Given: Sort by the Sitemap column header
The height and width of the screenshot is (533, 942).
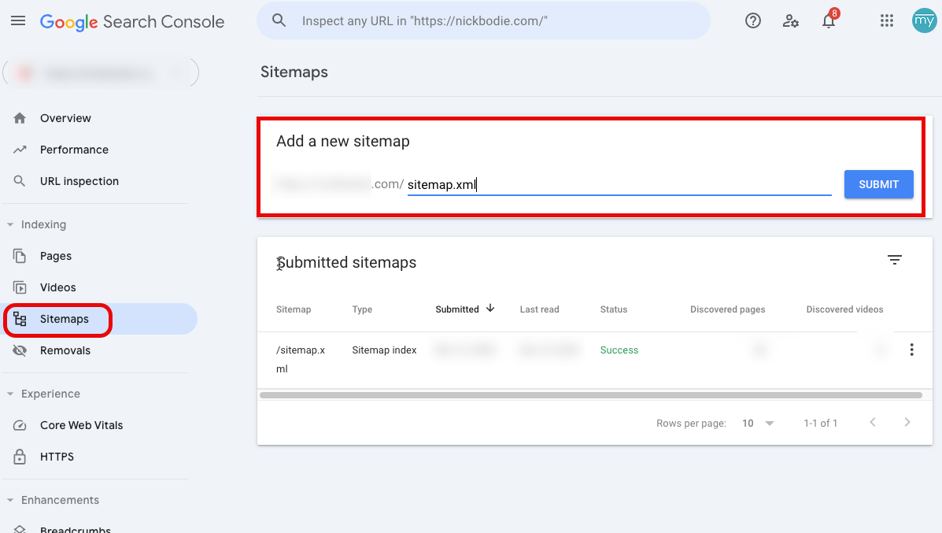Looking at the screenshot, I should click(x=294, y=309).
